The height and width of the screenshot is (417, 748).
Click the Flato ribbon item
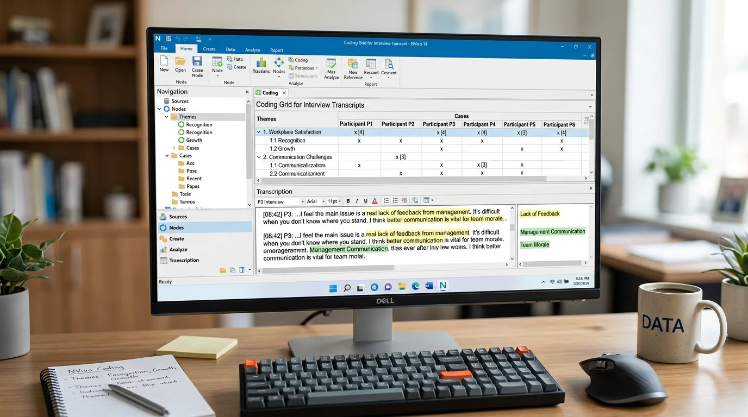[235, 59]
